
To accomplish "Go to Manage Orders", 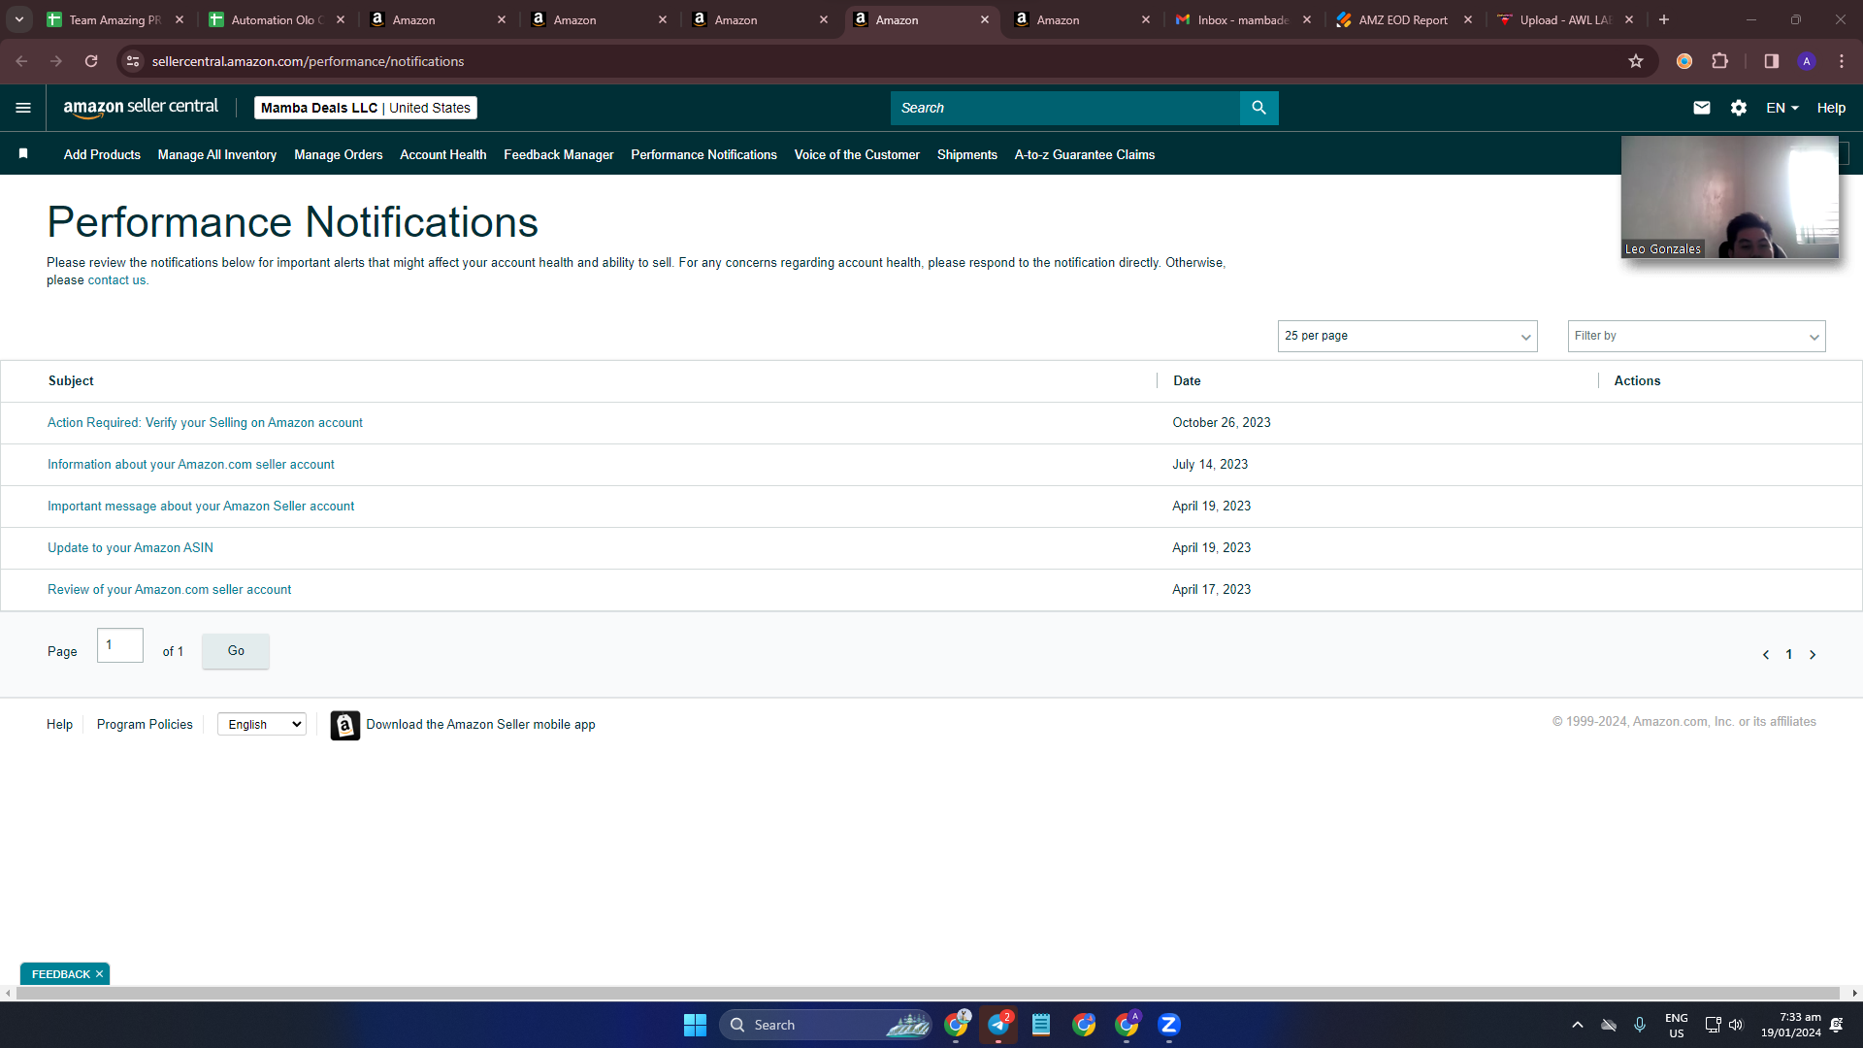I will (x=339, y=154).
